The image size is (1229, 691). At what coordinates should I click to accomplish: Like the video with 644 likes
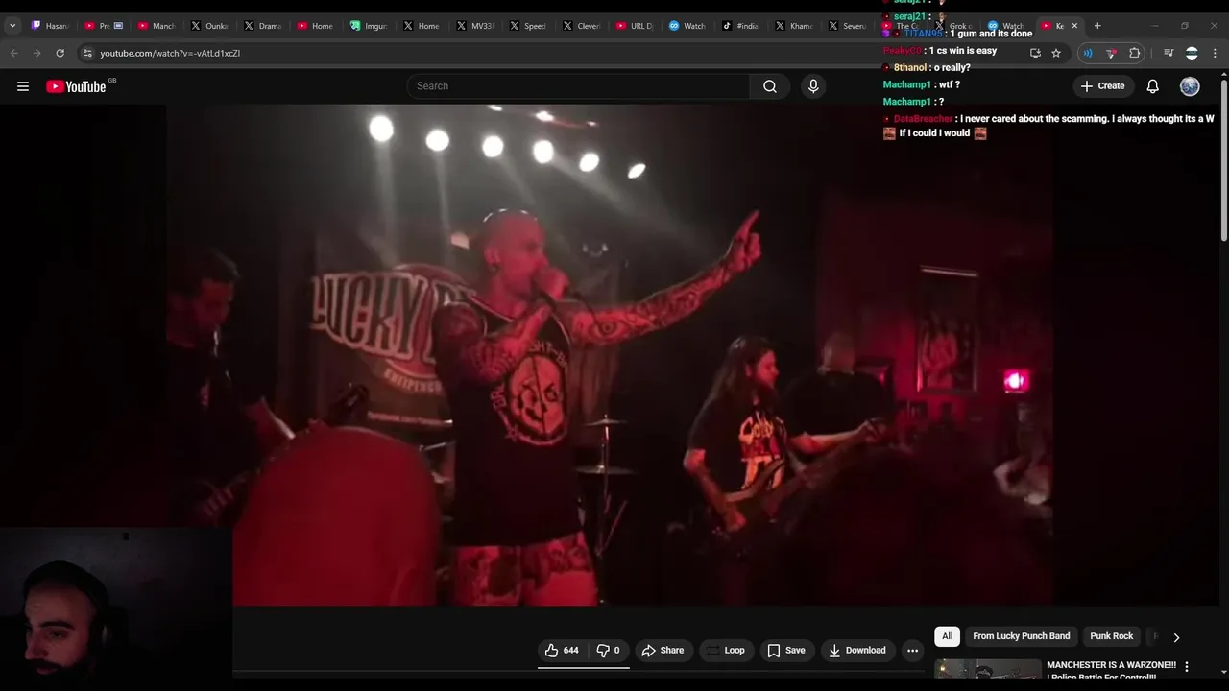point(562,651)
